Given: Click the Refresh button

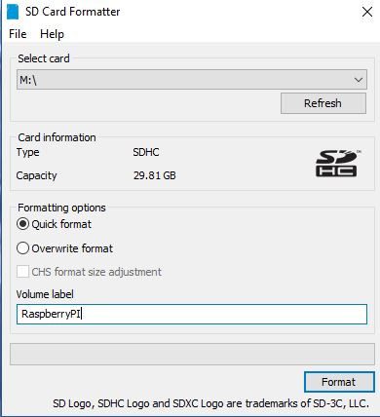Looking at the screenshot, I should [x=323, y=103].
